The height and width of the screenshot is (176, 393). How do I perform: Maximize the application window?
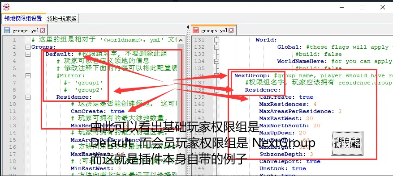tap(362, 7)
